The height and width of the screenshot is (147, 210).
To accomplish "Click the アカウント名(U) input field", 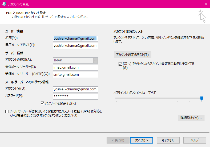I will (75, 89).
